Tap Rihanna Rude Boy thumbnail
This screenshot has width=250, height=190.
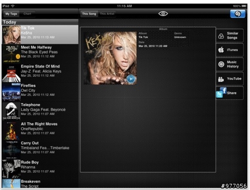tap(11, 169)
